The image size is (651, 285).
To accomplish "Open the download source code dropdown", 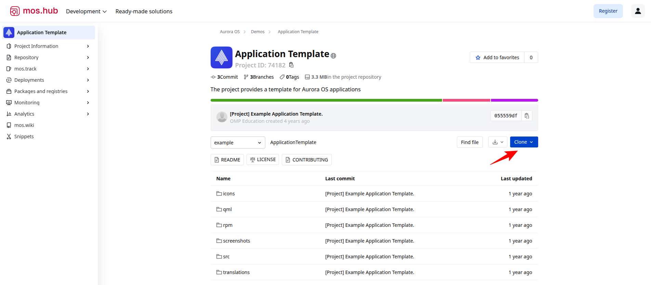I will pos(497,142).
